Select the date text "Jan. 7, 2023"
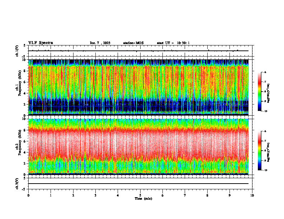 100,43
